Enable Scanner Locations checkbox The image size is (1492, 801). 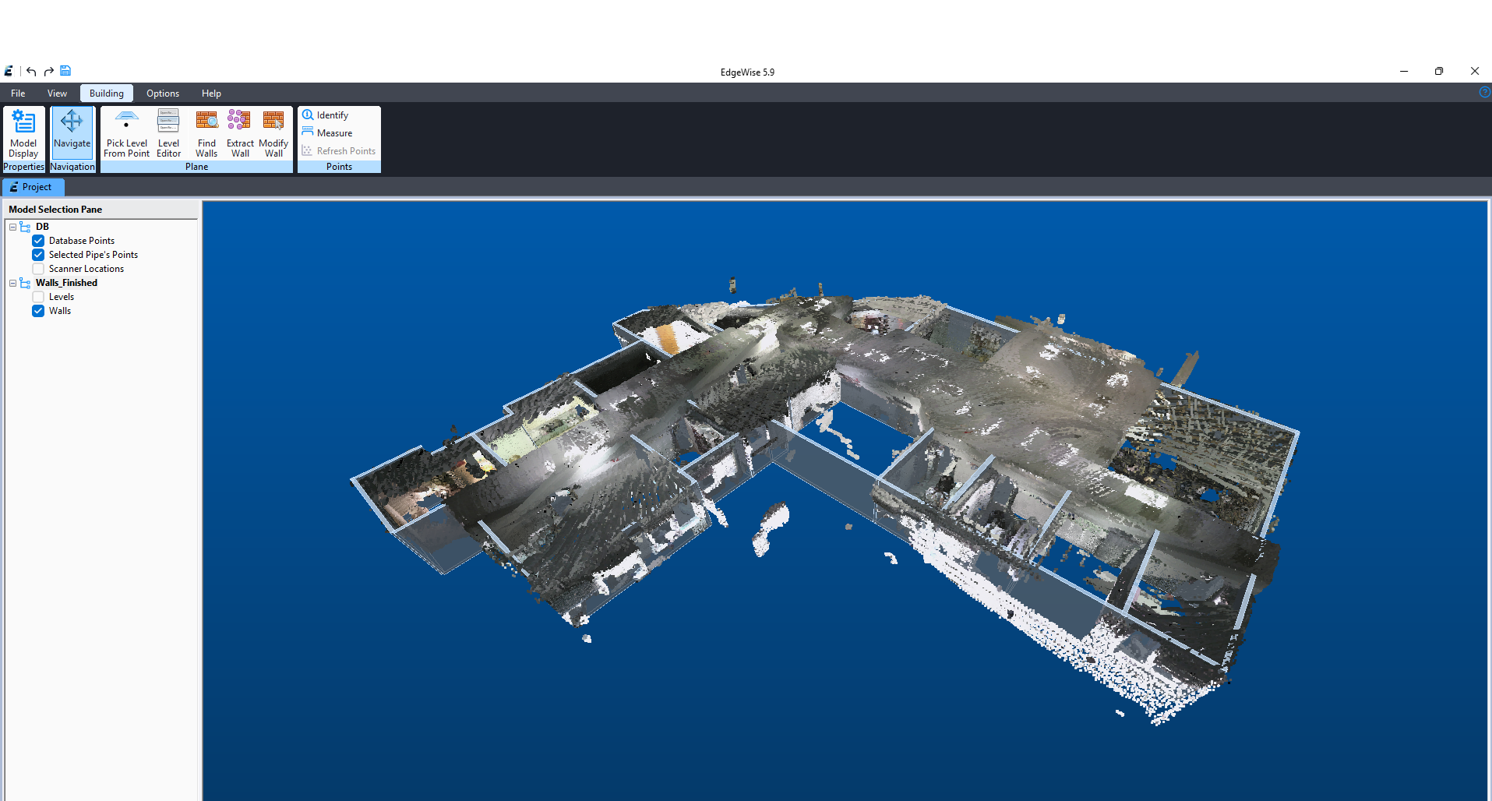pyautogui.click(x=38, y=269)
